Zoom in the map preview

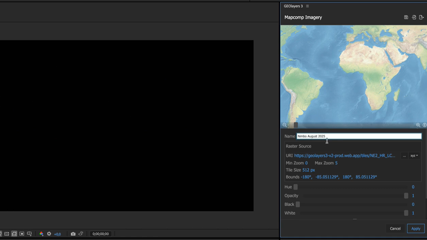(x=418, y=125)
